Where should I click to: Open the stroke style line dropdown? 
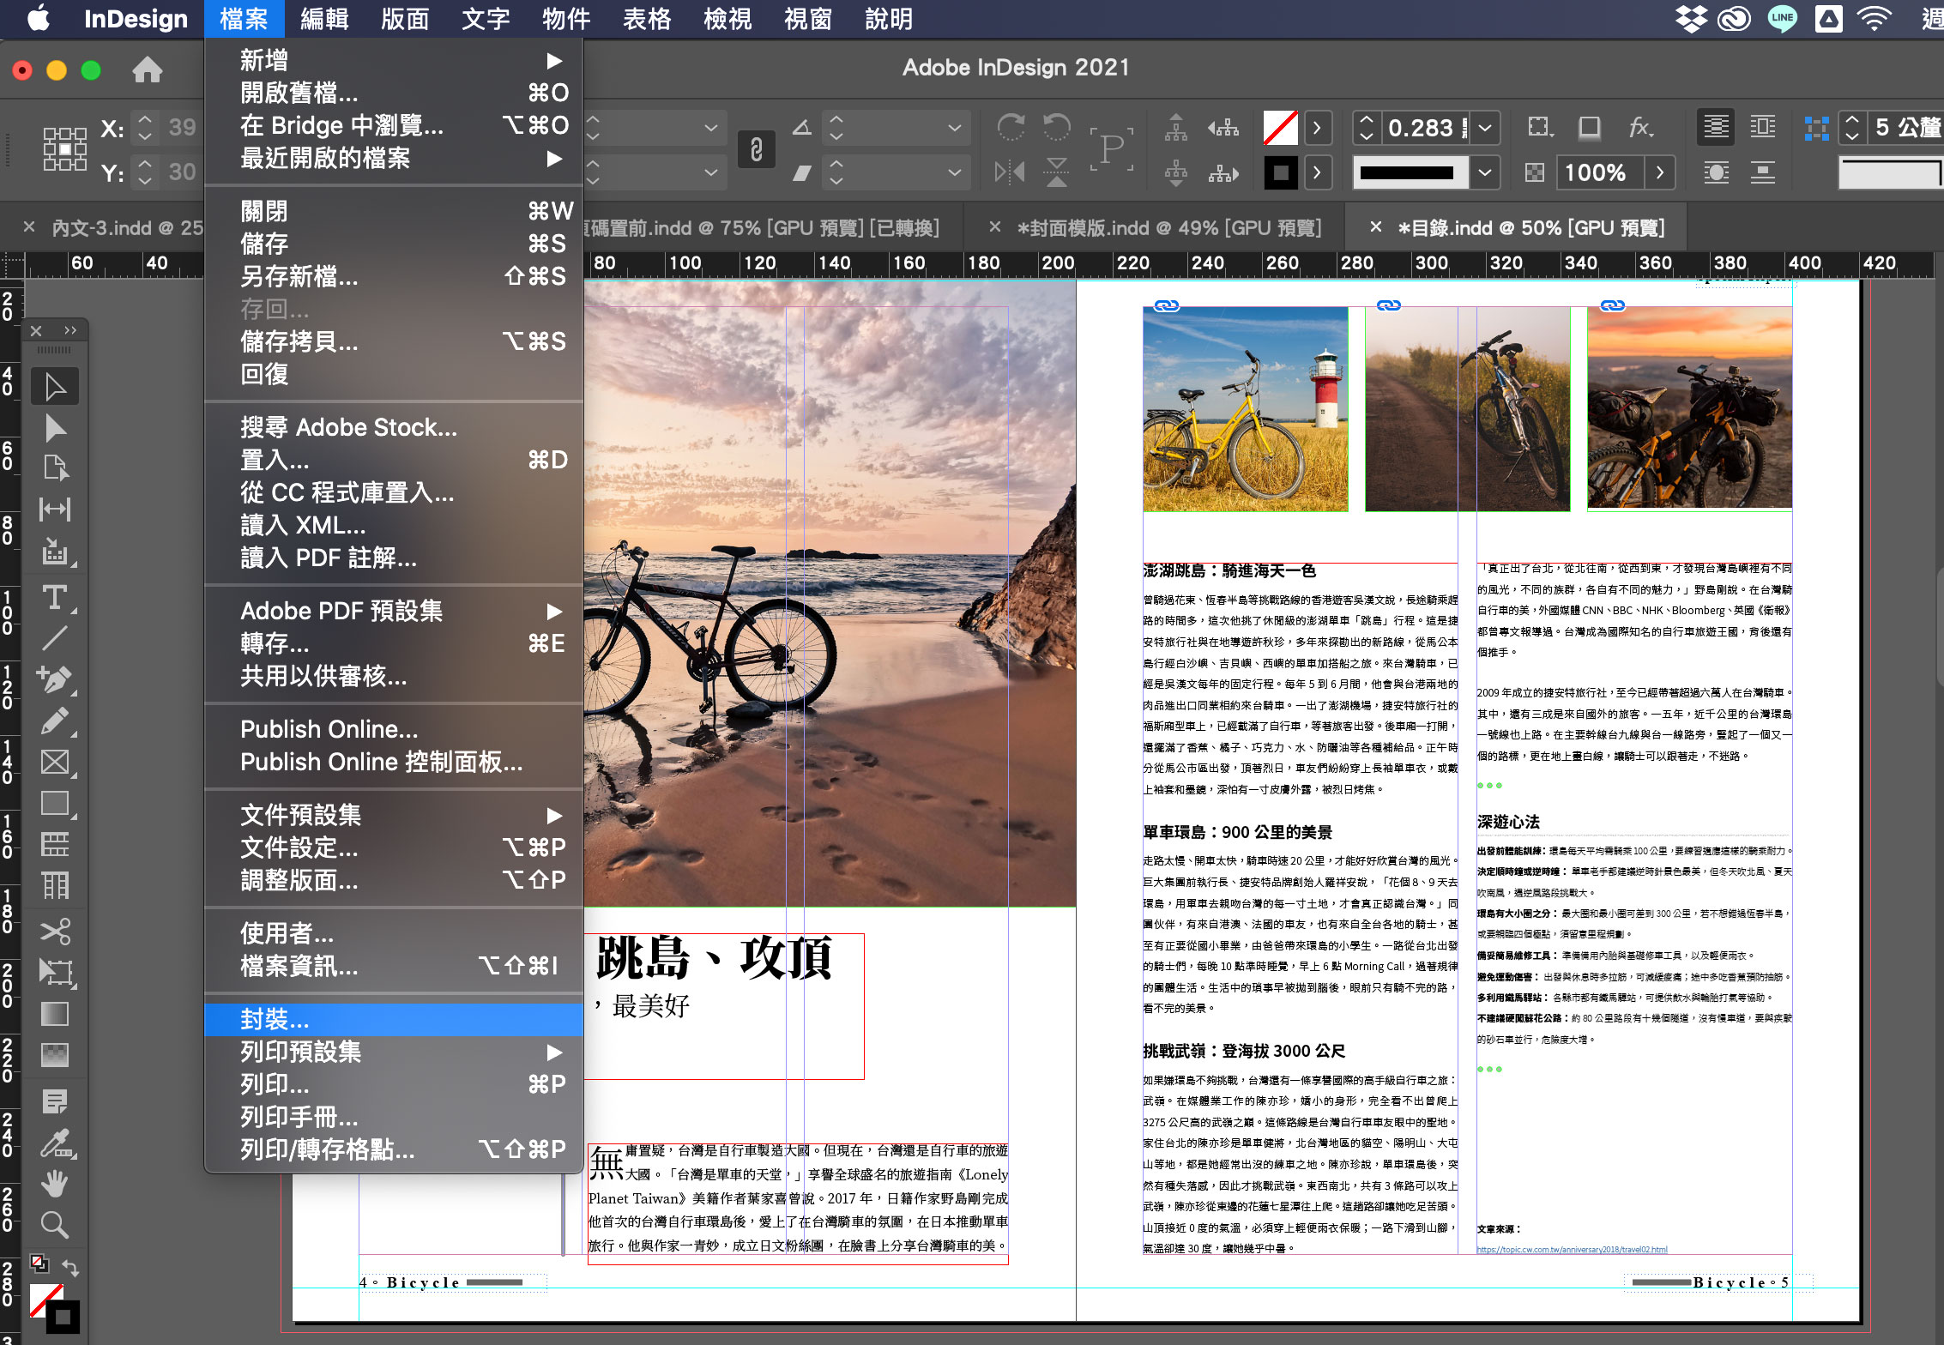(1485, 172)
